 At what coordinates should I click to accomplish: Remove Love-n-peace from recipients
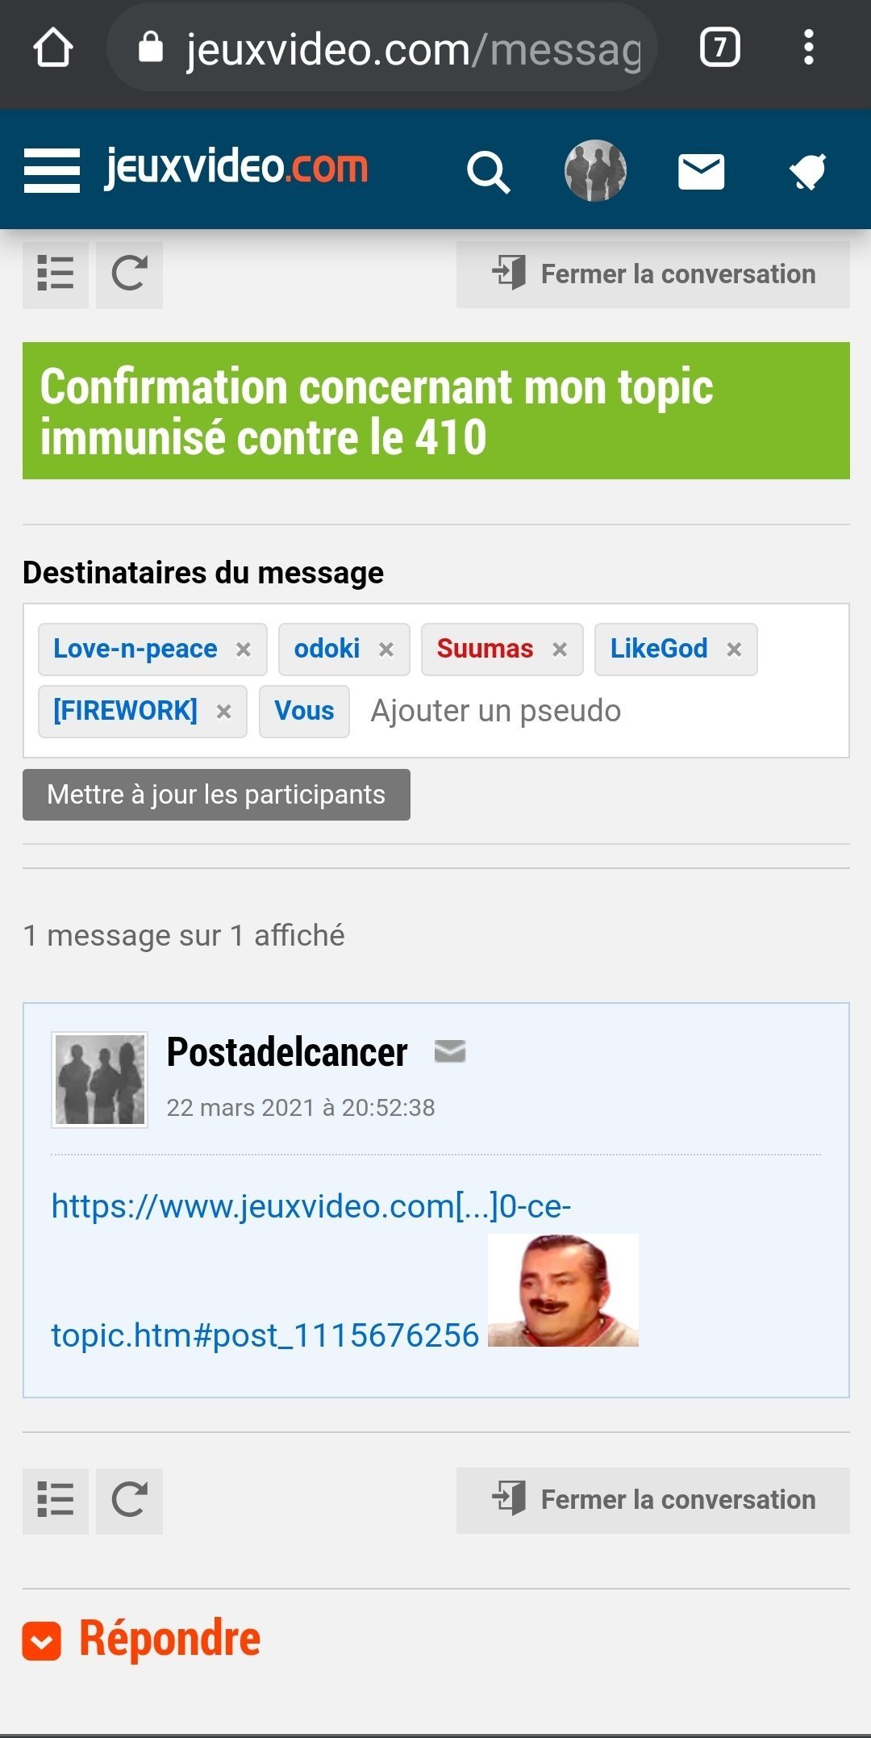(243, 650)
